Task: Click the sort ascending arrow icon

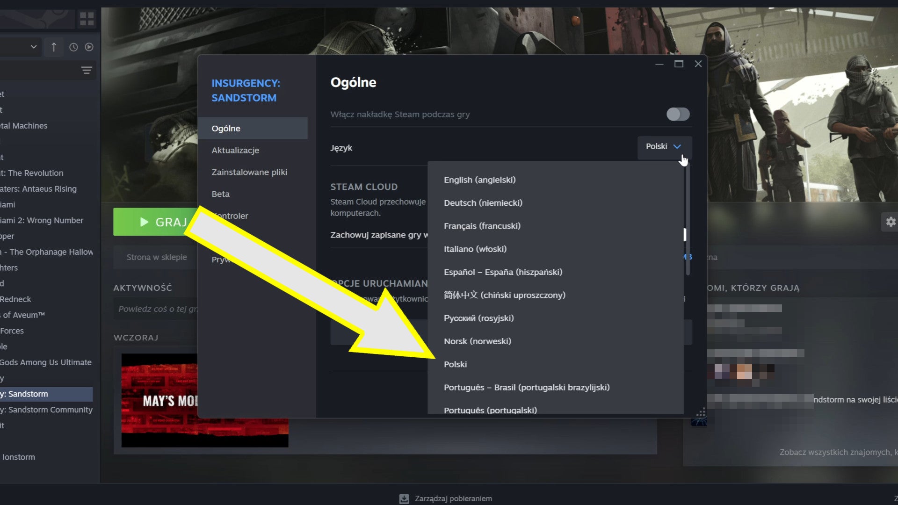Action: click(54, 47)
